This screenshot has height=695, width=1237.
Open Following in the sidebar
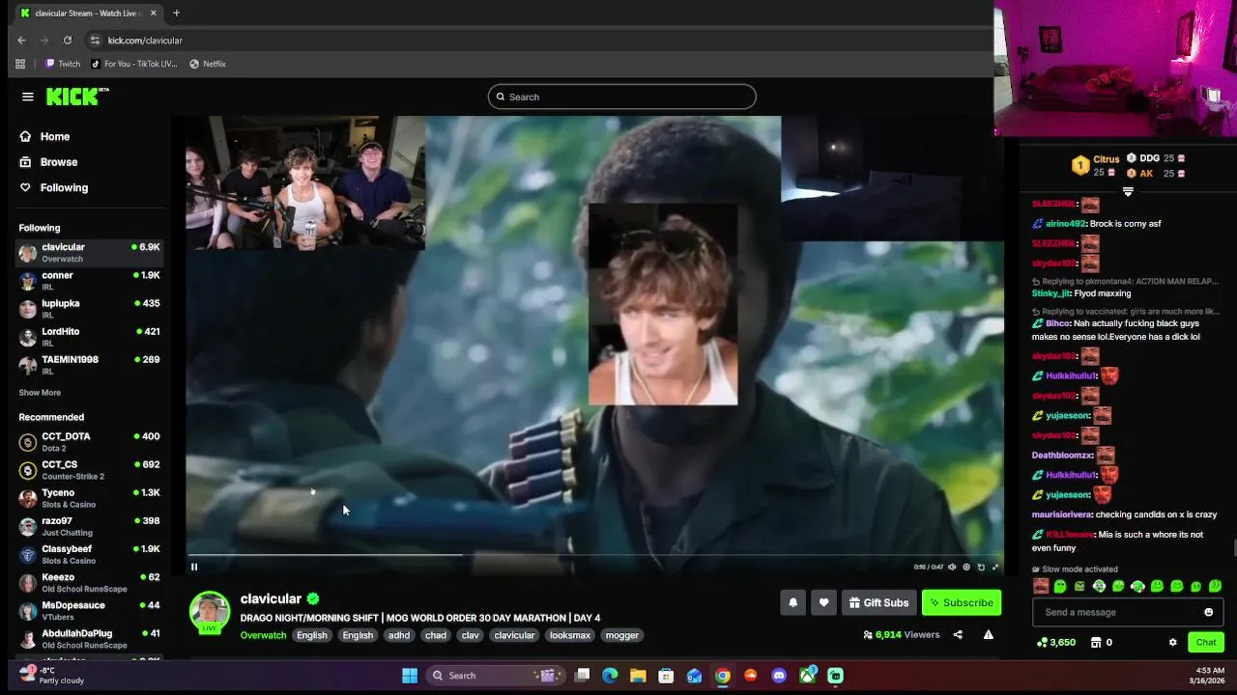(x=54, y=187)
